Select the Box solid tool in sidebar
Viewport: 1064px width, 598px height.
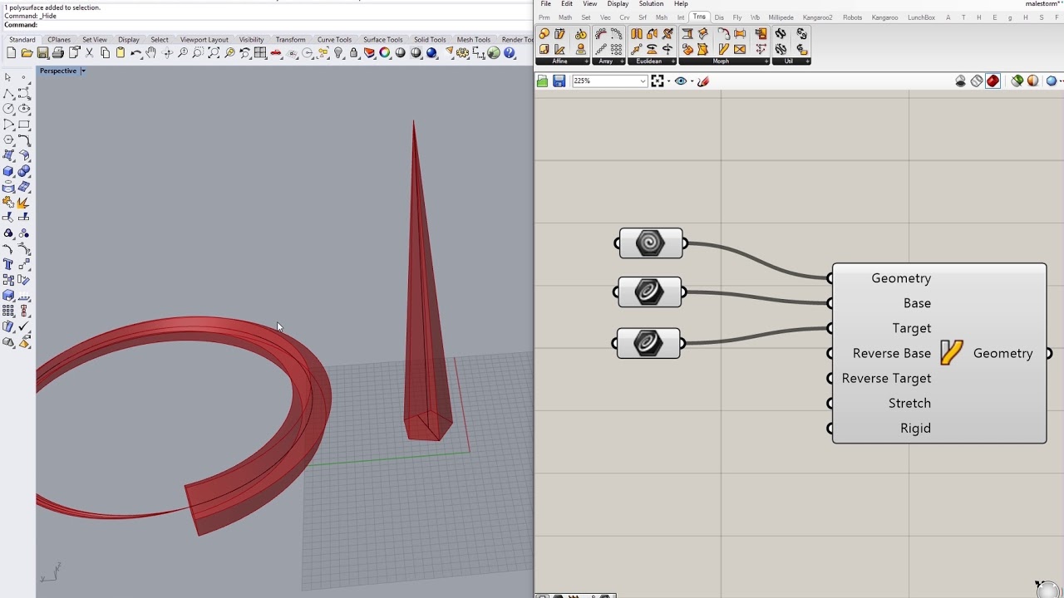8,171
